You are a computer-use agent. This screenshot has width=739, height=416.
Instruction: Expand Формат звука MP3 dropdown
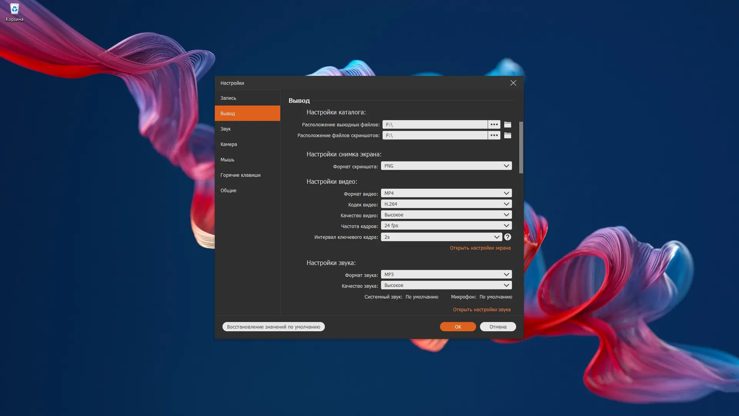tap(446, 274)
